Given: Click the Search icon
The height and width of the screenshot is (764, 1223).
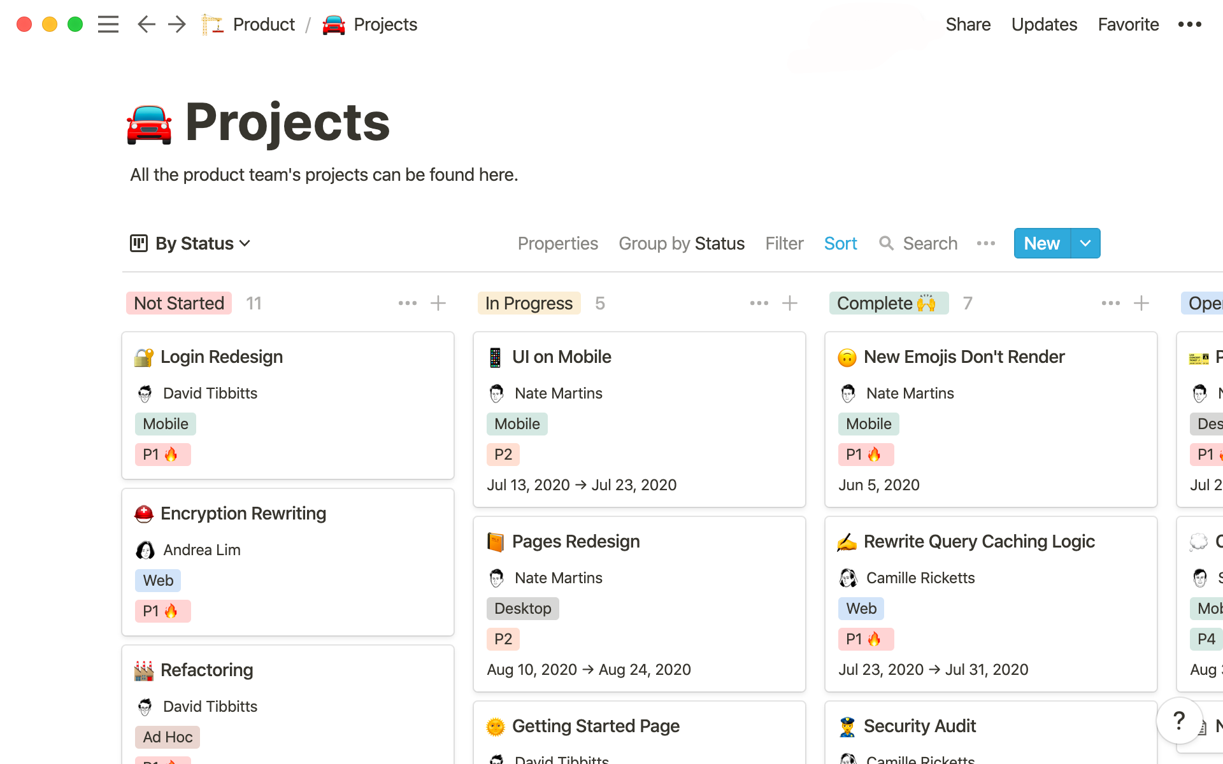Looking at the screenshot, I should (x=886, y=243).
